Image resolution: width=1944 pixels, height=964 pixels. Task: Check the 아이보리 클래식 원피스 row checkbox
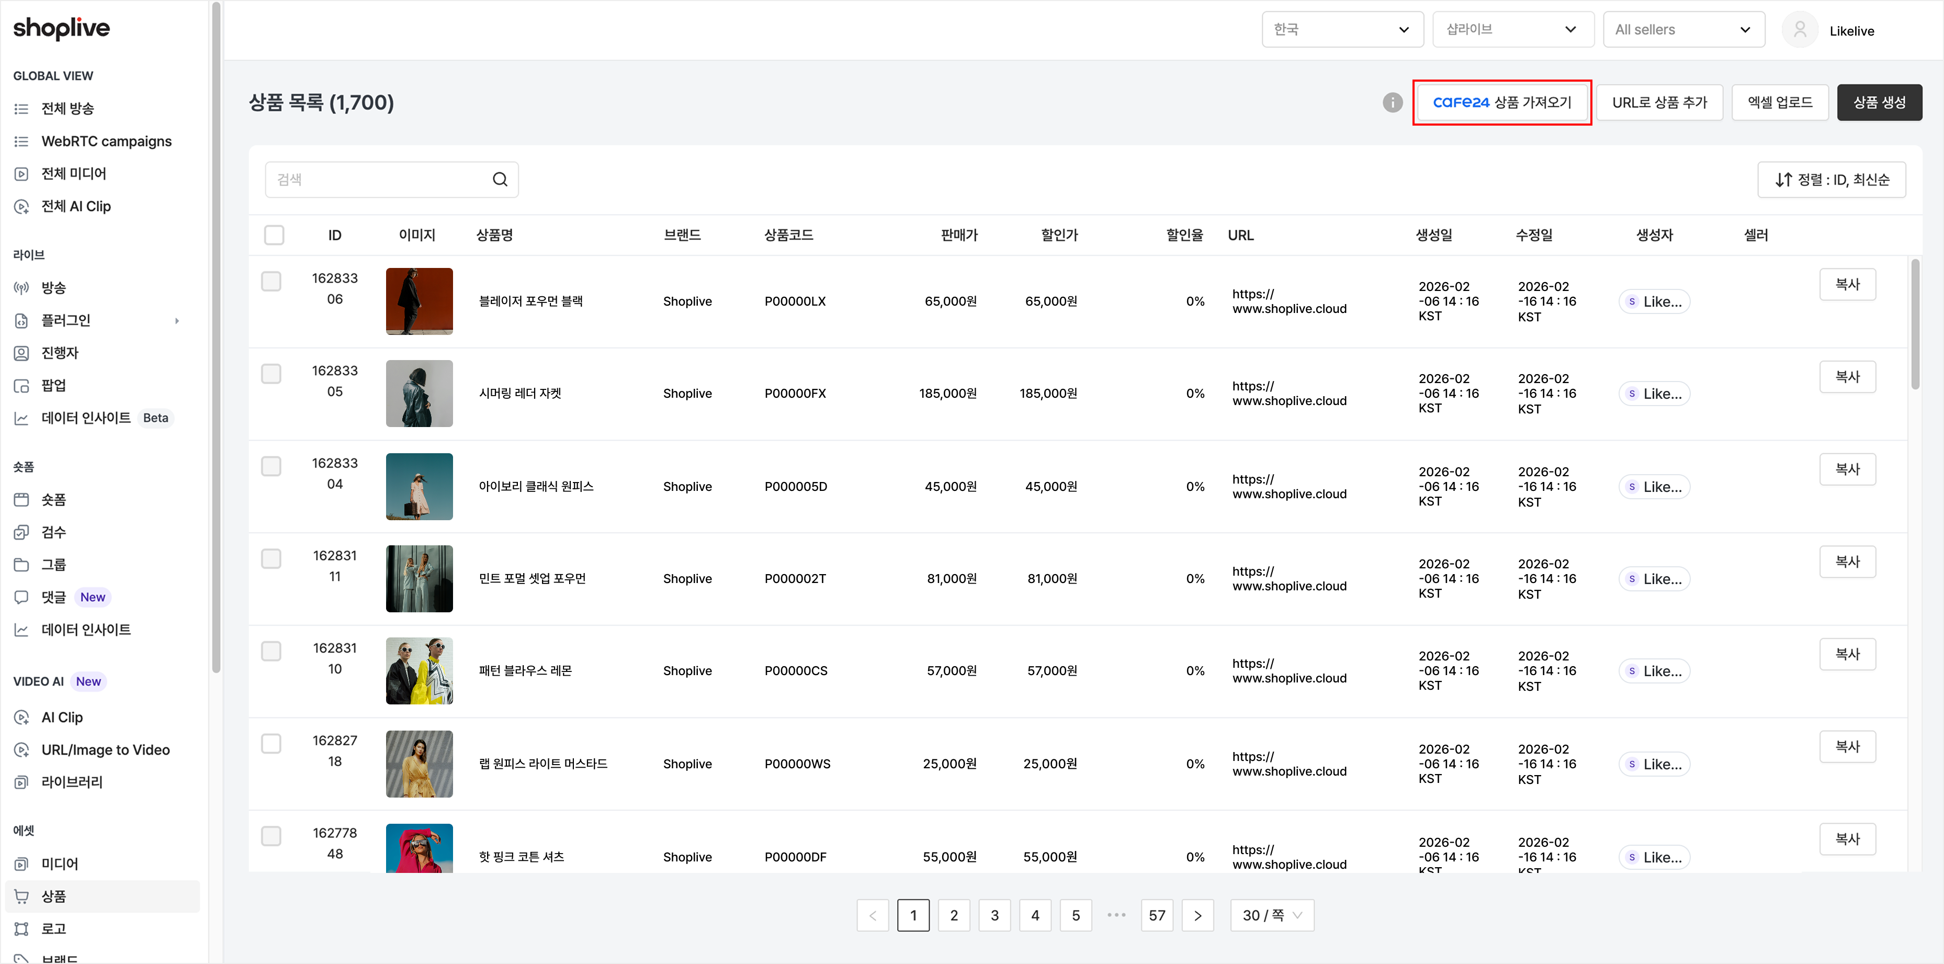pos(271,466)
